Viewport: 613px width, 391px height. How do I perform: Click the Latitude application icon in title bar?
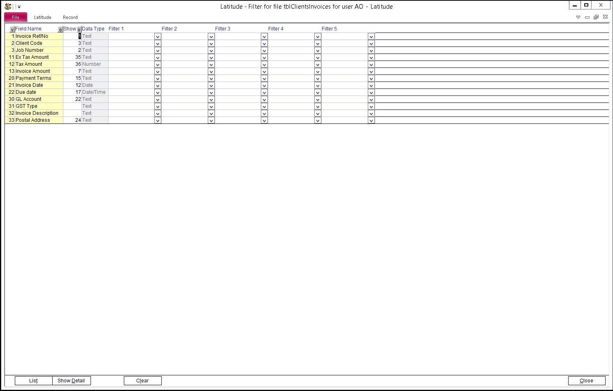8,6
